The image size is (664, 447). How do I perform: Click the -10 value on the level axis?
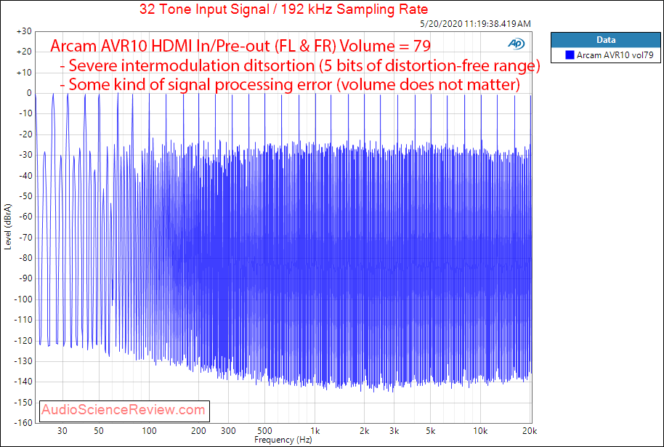click(25, 114)
